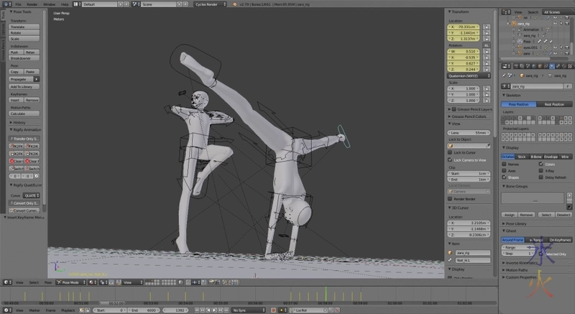Open the Quaternion rotation mode dropdown
575x314 pixels.
click(467, 75)
